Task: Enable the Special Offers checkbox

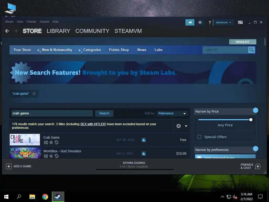Action: click(199, 137)
